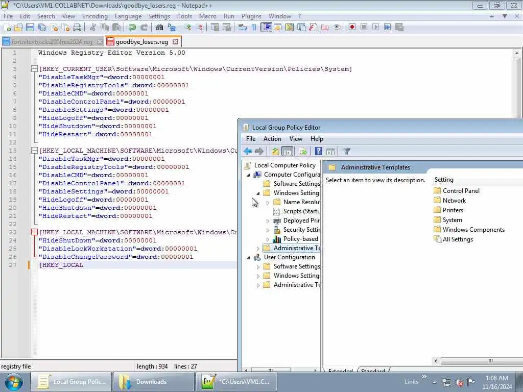The image size is (523, 392).
Task: Toggle Show/Hide Console Tree in Group Policy Editor
Action: pos(287,151)
